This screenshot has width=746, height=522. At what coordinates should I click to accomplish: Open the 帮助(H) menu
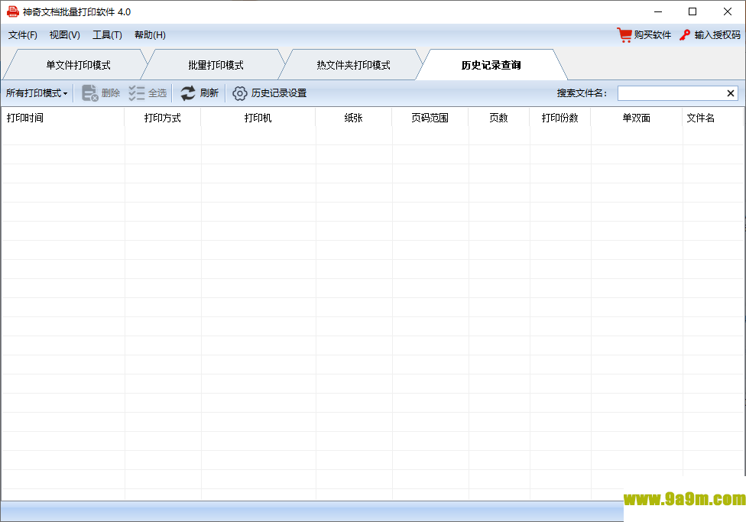click(x=150, y=35)
